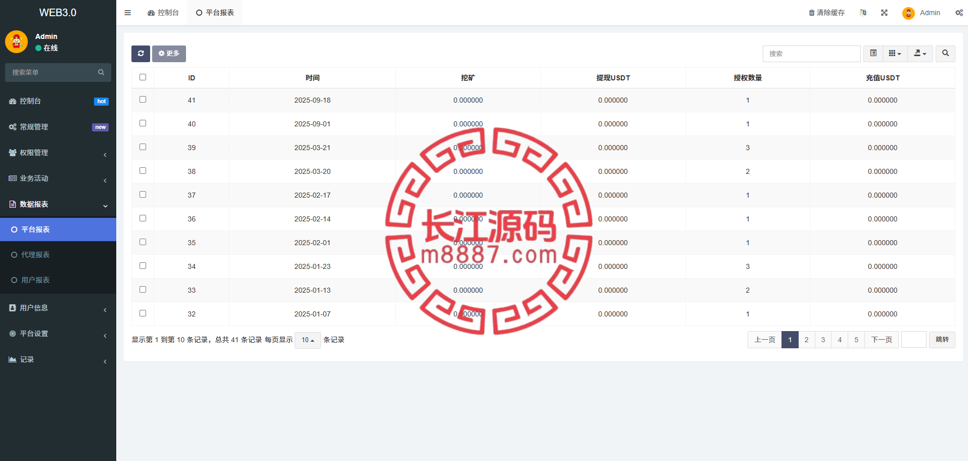Select 代理报表 in the sidebar submenu
The height and width of the screenshot is (461, 968).
click(x=58, y=255)
